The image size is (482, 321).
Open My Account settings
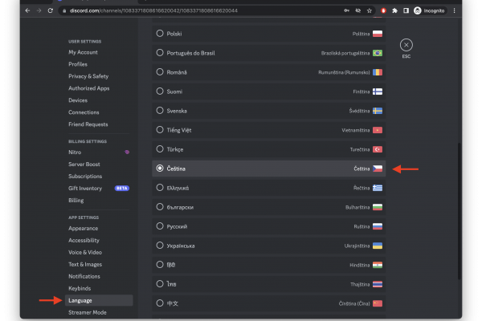click(x=83, y=52)
